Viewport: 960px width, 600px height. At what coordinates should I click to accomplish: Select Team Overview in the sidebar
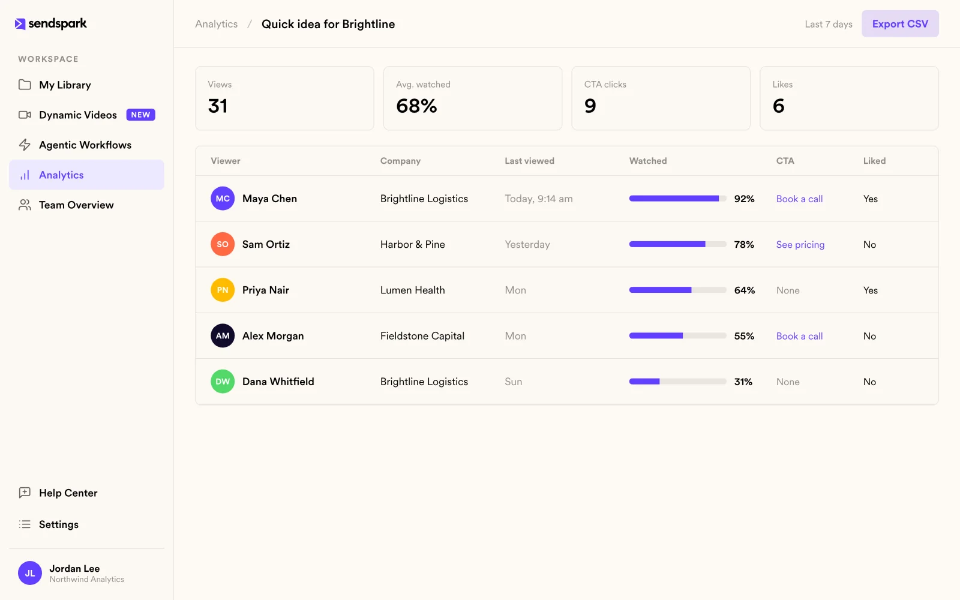[x=86, y=205]
